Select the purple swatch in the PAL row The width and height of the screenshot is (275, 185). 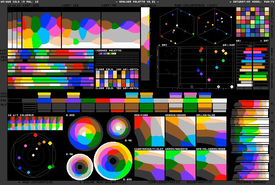pyautogui.click(x=73, y=101)
